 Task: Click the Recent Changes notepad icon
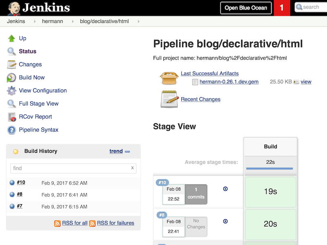[169, 99]
